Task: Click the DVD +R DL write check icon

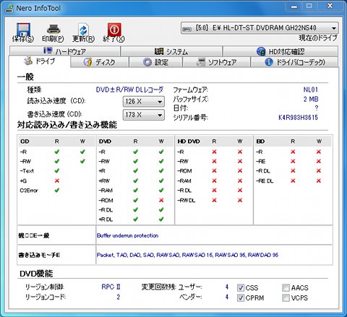Action: pos(161,219)
